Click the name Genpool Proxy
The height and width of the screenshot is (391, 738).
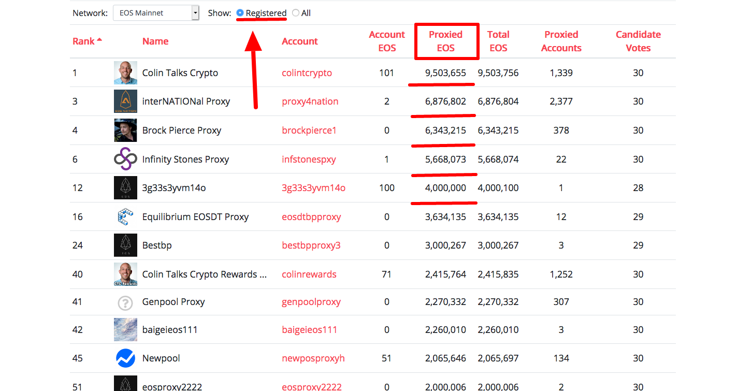[173, 302]
